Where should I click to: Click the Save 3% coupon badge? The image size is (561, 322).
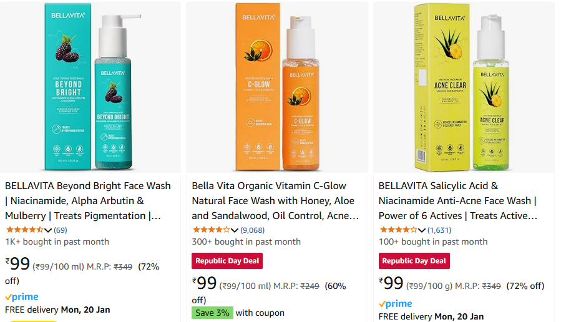pyautogui.click(x=213, y=313)
